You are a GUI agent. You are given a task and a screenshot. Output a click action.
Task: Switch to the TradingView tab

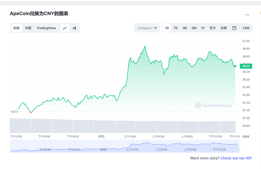pos(46,28)
